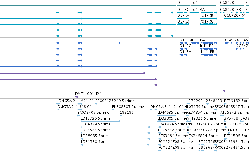Select the 3702596 feature label
Viewport: 249px width, 152px height.
tap(207, 142)
